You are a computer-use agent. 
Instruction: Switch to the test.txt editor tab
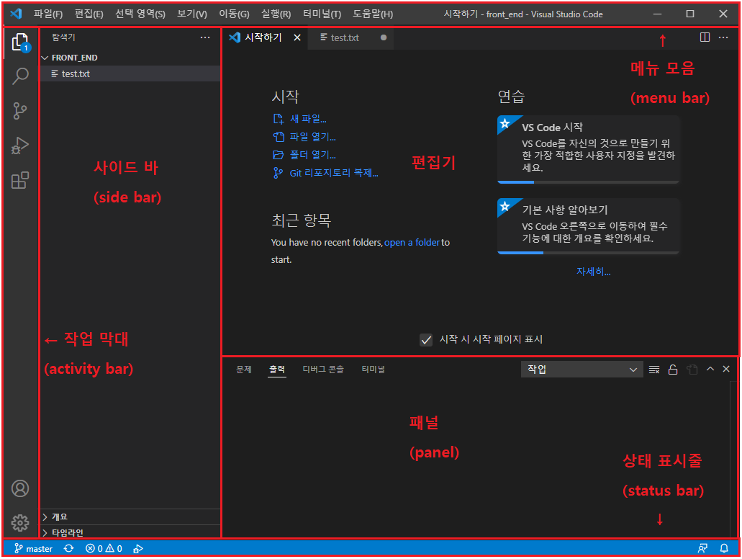[350, 37]
